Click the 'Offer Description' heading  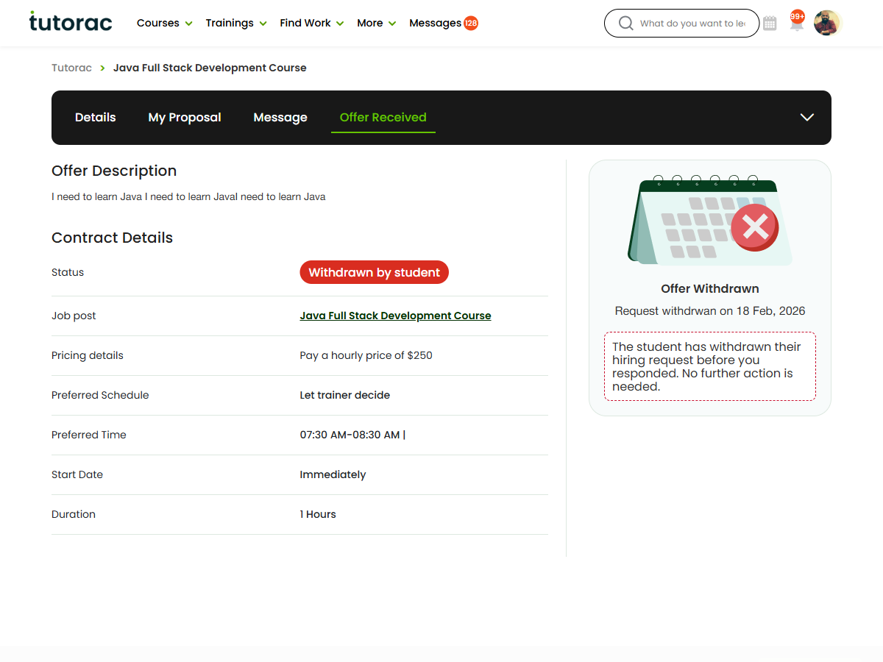tap(114, 171)
